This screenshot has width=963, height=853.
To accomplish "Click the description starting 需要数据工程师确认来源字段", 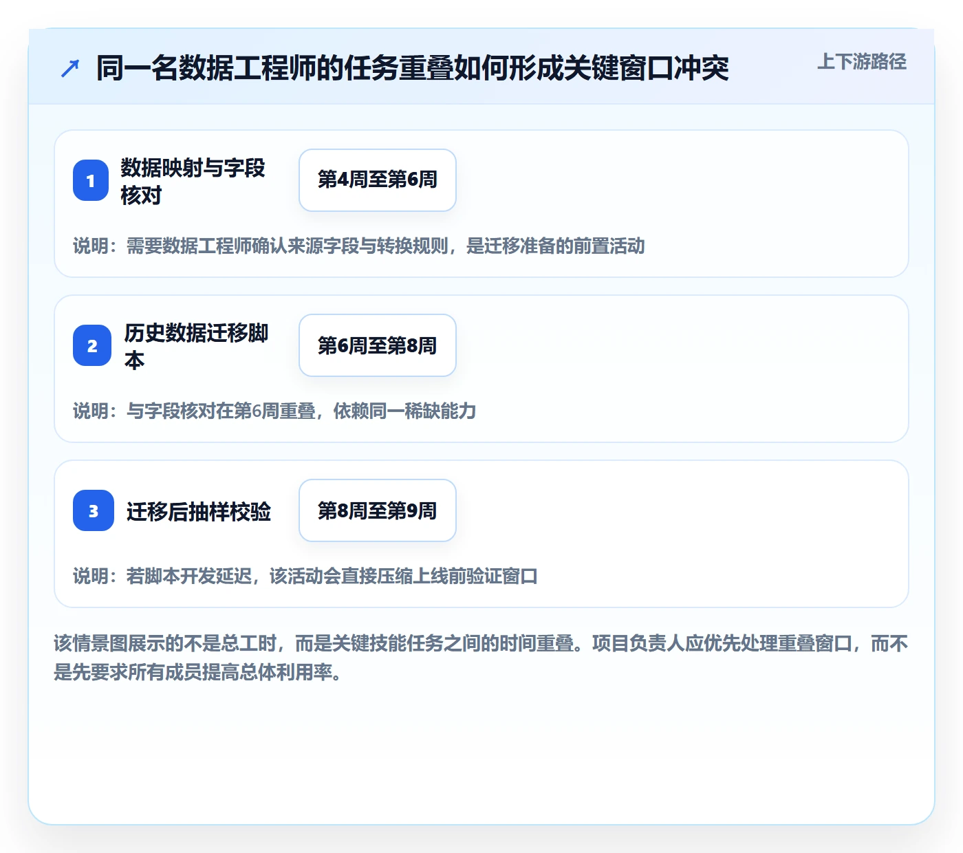I will [x=359, y=246].
